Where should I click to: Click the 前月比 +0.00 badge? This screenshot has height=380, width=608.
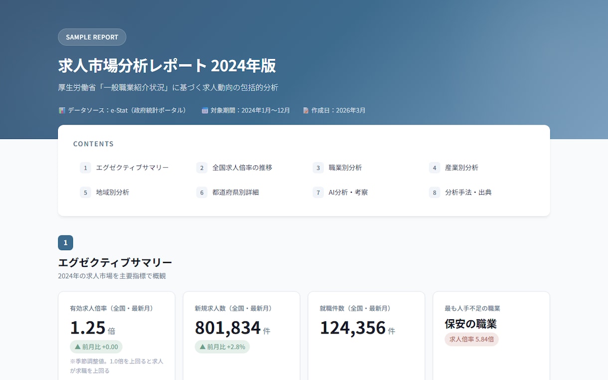pos(96,347)
